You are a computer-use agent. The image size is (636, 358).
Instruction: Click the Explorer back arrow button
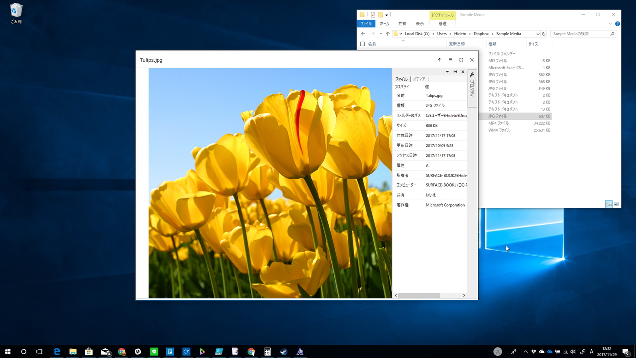(x=363, y=34)
